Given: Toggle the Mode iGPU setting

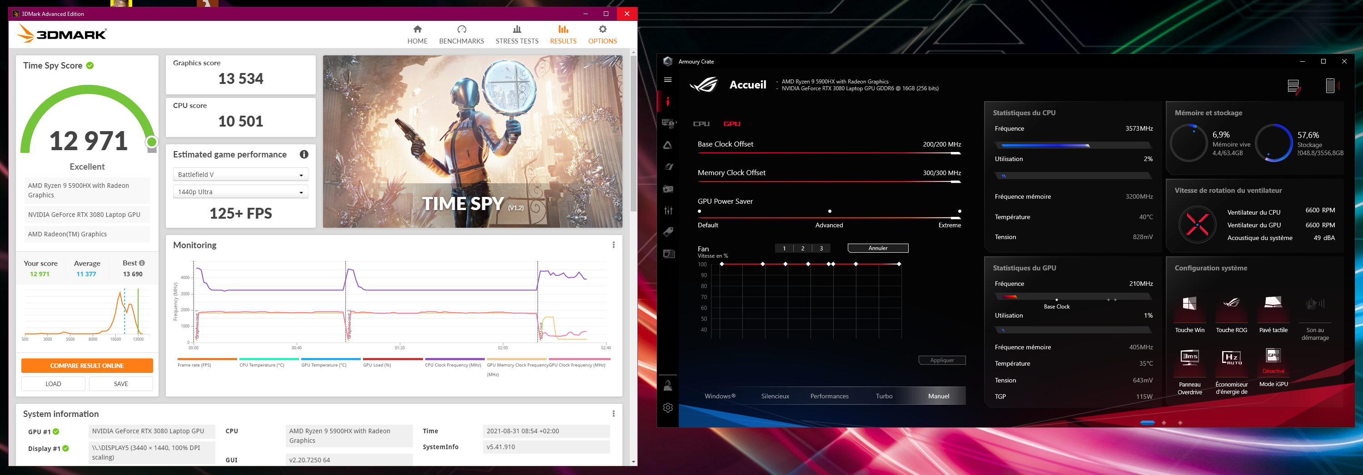Looking at the screenshot, I should (1273, 367).
